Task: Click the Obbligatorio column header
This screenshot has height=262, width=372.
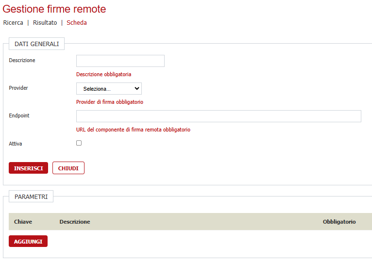Action: [339, 222]
